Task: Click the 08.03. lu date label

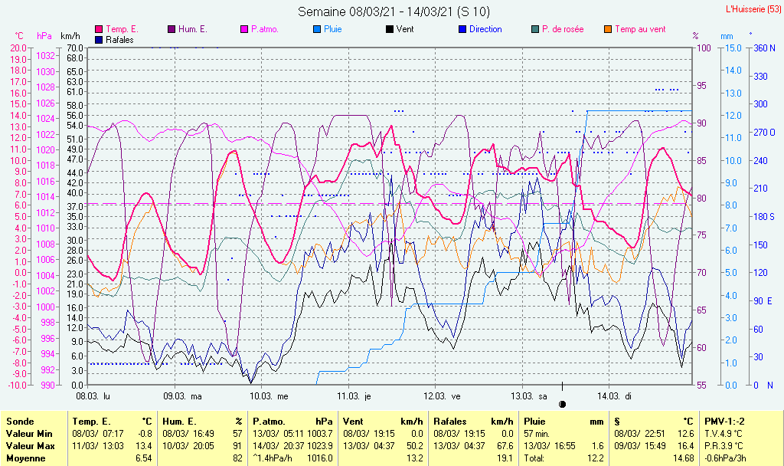Action: coord(93,396)
